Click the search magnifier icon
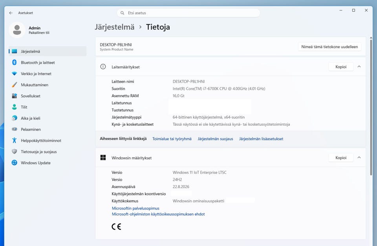The image size is (377, 246). pos(123,13)
